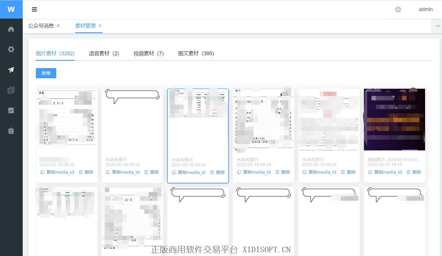Copy media_id of highlighted third image card
Image resolution: width=442 pixels, height=256 pixels.
pos(189,173)
